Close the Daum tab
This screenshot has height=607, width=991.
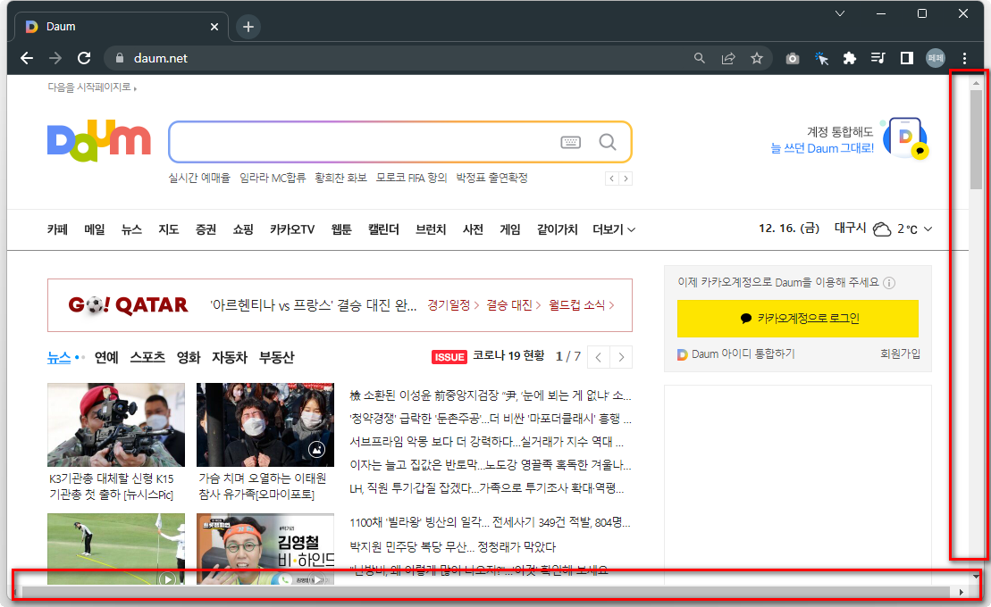coord(214,27)
